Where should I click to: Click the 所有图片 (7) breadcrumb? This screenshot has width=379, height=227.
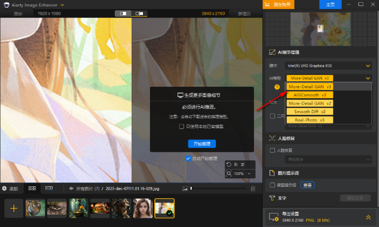[88, 189]
